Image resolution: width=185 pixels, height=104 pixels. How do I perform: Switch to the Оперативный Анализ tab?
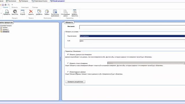(39, 1)
